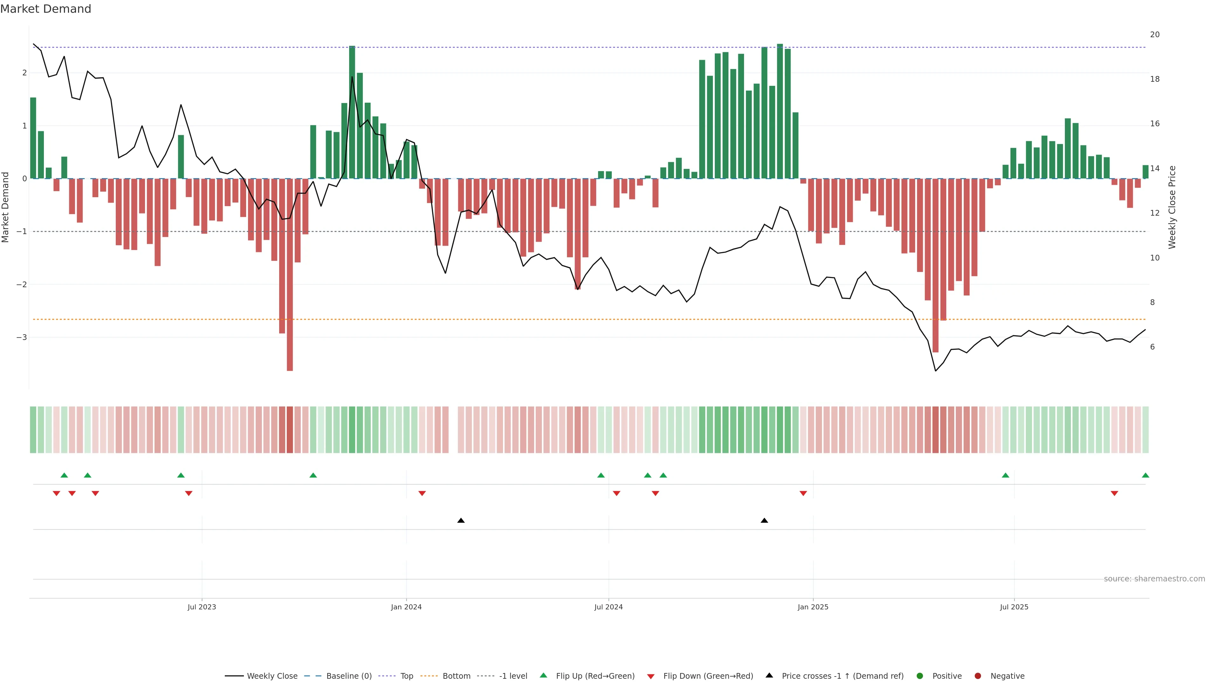The height and width of the screenshot is (687, 1221).
Task: Click the green flip-up triangle near Jul 2025
Action: (1005, 475)
